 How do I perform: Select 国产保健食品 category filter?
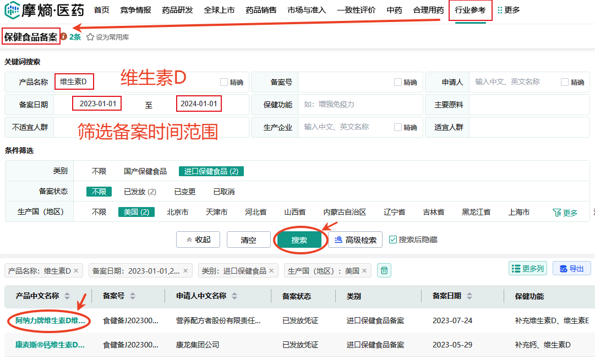(x=145, y=171)
